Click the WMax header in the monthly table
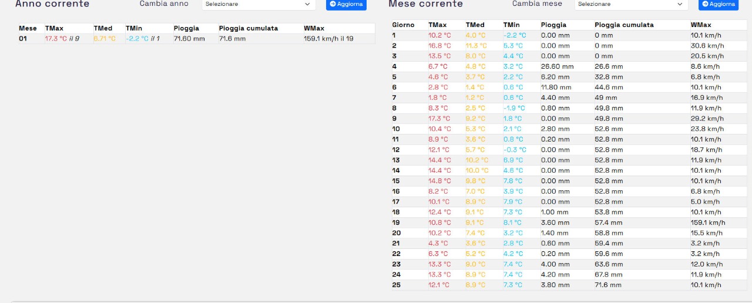Image resolution: width=752 pixels, height=303 pixels. tap(701, 25)
